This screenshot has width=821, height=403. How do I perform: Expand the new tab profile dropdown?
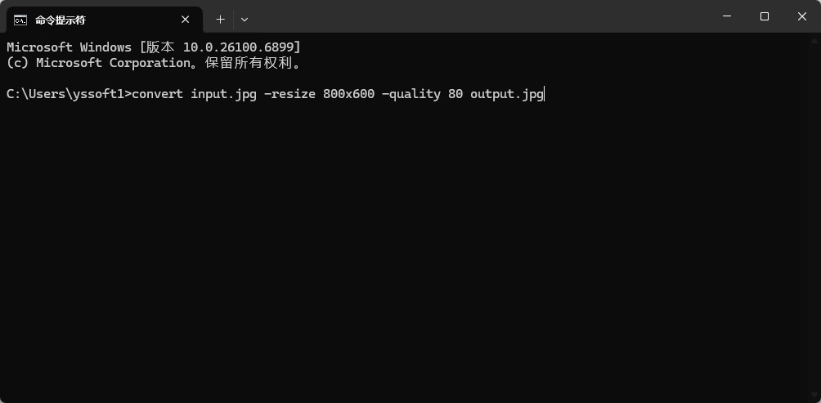pos(245,19)
